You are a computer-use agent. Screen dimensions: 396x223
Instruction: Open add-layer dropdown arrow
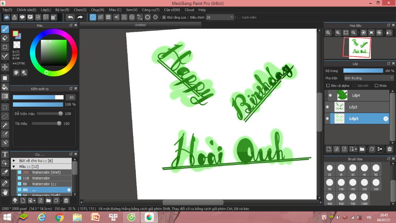[356, 149]
